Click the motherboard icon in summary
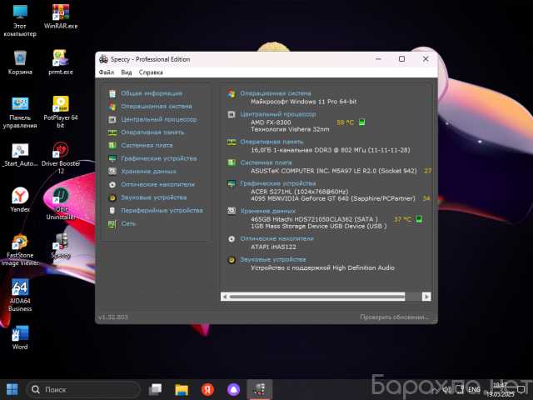Image resolution: width=533 pixels, height=400 pixels. [232, 163]
